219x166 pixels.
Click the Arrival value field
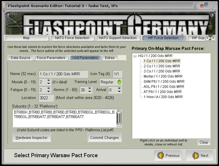pos(113,90)
